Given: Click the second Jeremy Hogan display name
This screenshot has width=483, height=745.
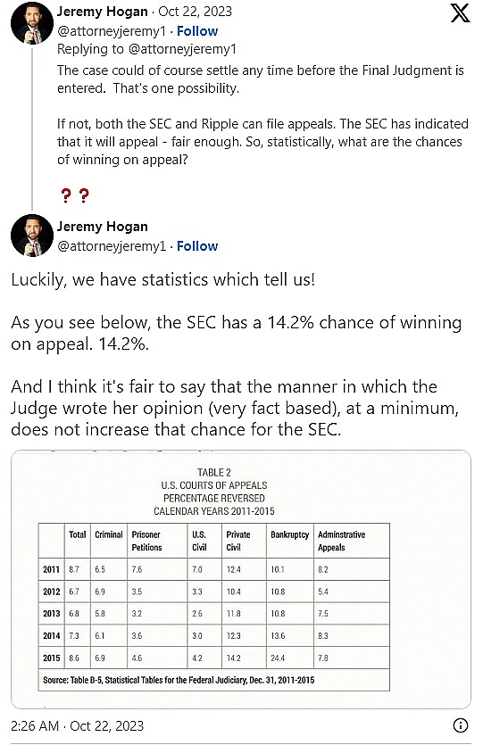Looking at the screenshot, I should (x=102, y=226).
